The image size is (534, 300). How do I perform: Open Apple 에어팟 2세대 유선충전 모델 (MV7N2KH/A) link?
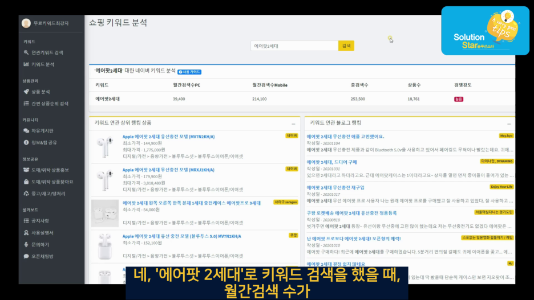(168, 137)
